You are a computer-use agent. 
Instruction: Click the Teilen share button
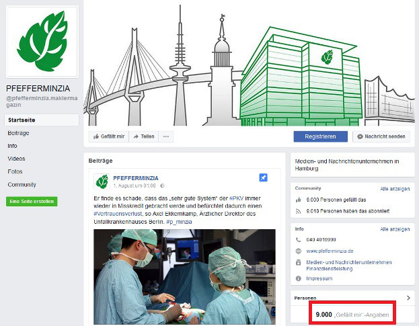[144, 136]
